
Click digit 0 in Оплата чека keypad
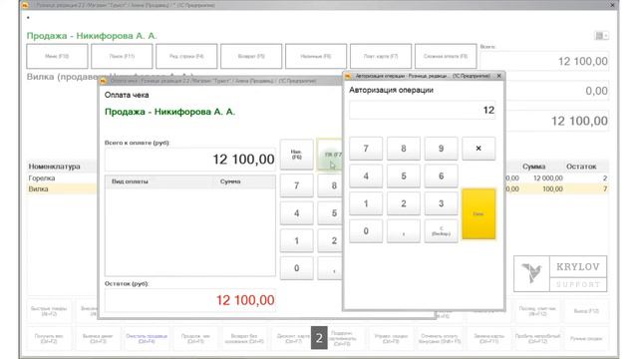(x=297, y=268)
